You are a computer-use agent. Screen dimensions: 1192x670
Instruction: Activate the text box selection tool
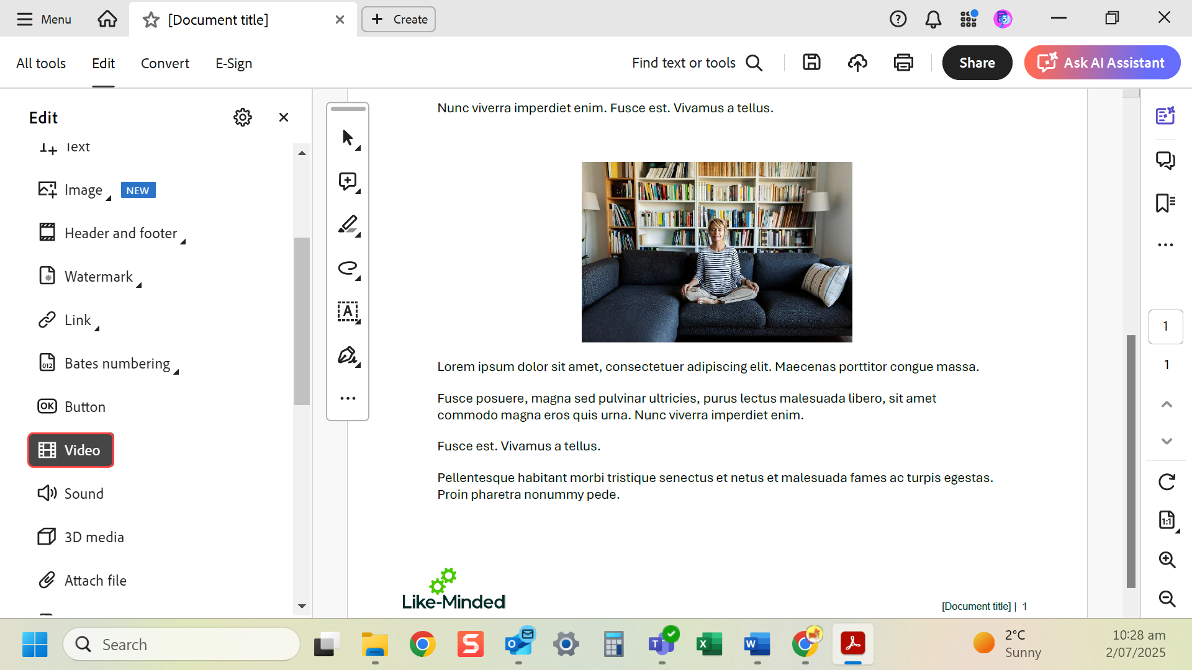coord(348,311)
